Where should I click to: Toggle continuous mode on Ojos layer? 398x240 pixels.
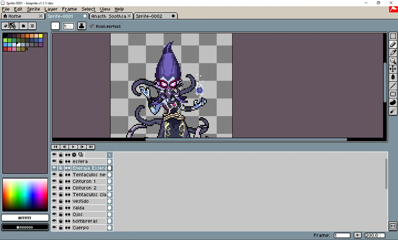pos(67,215)
